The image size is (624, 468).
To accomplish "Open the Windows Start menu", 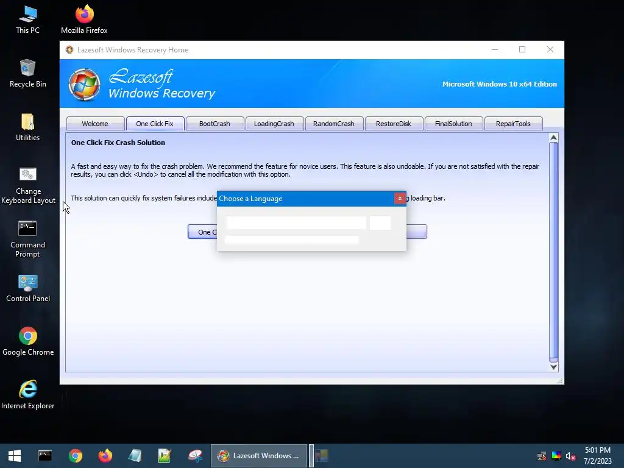I will coord(15,456).
